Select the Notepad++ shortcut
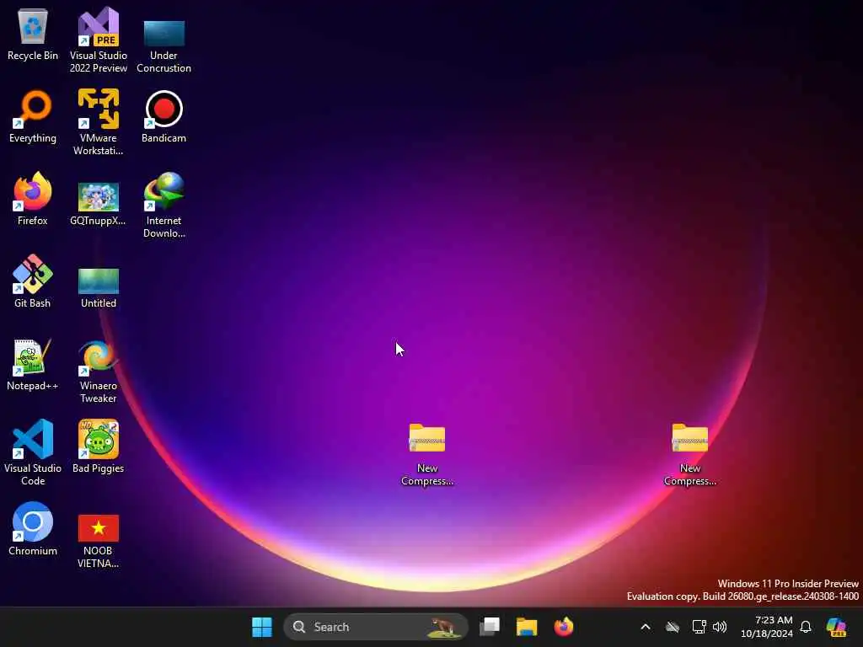The image size is (863, 647). [x=33, y=364]
